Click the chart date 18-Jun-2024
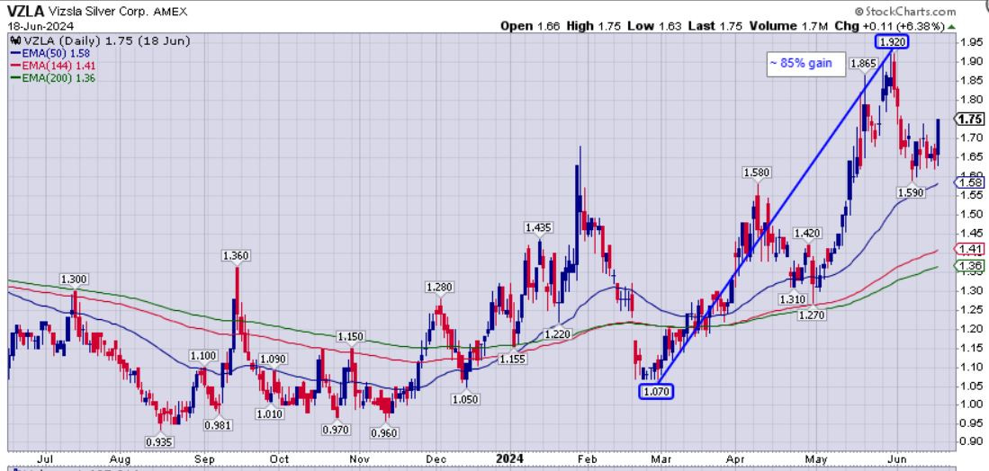The image size is (989, 471). tap(40, 26)
